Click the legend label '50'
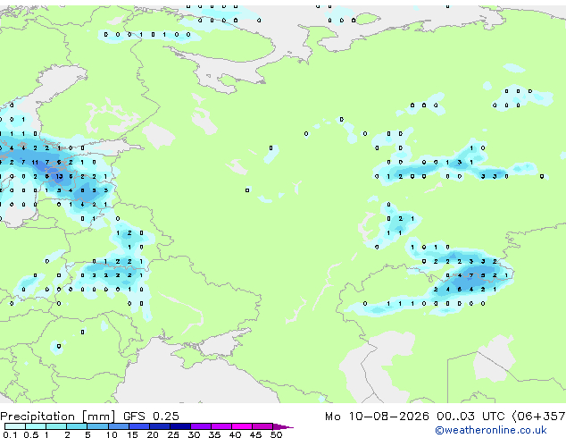This screenshot has height=438, width=566. coord(276,434)
